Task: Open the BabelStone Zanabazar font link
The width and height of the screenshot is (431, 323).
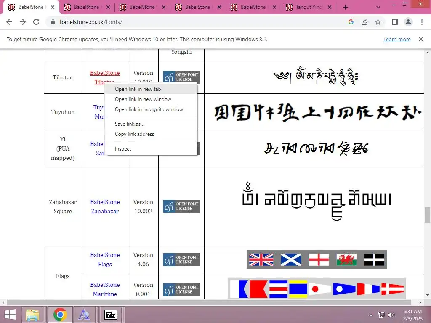Action: tap(105, 207)
